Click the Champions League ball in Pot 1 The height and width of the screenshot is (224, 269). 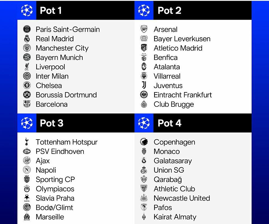tap(27, 10)
